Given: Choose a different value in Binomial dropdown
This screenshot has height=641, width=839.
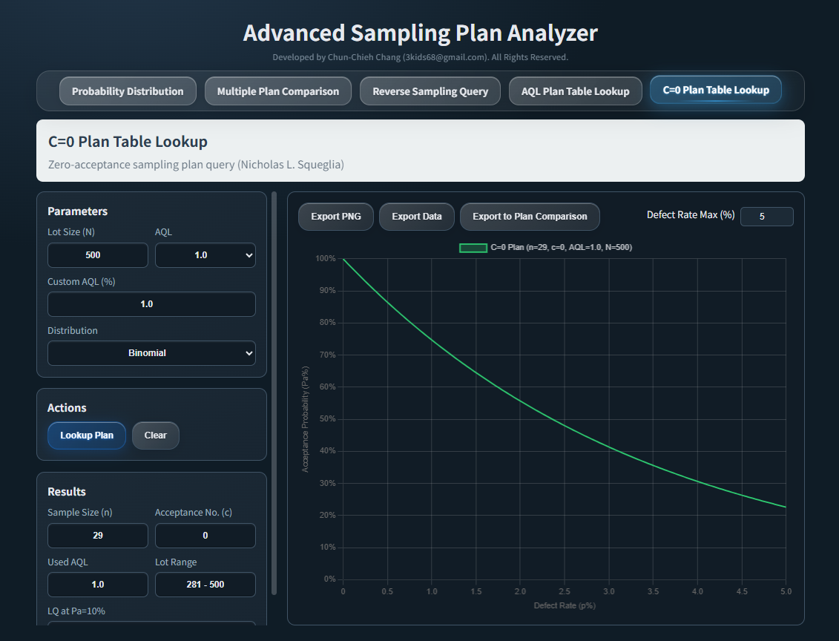Looking at the screenshot, I should tap(151, 352).
